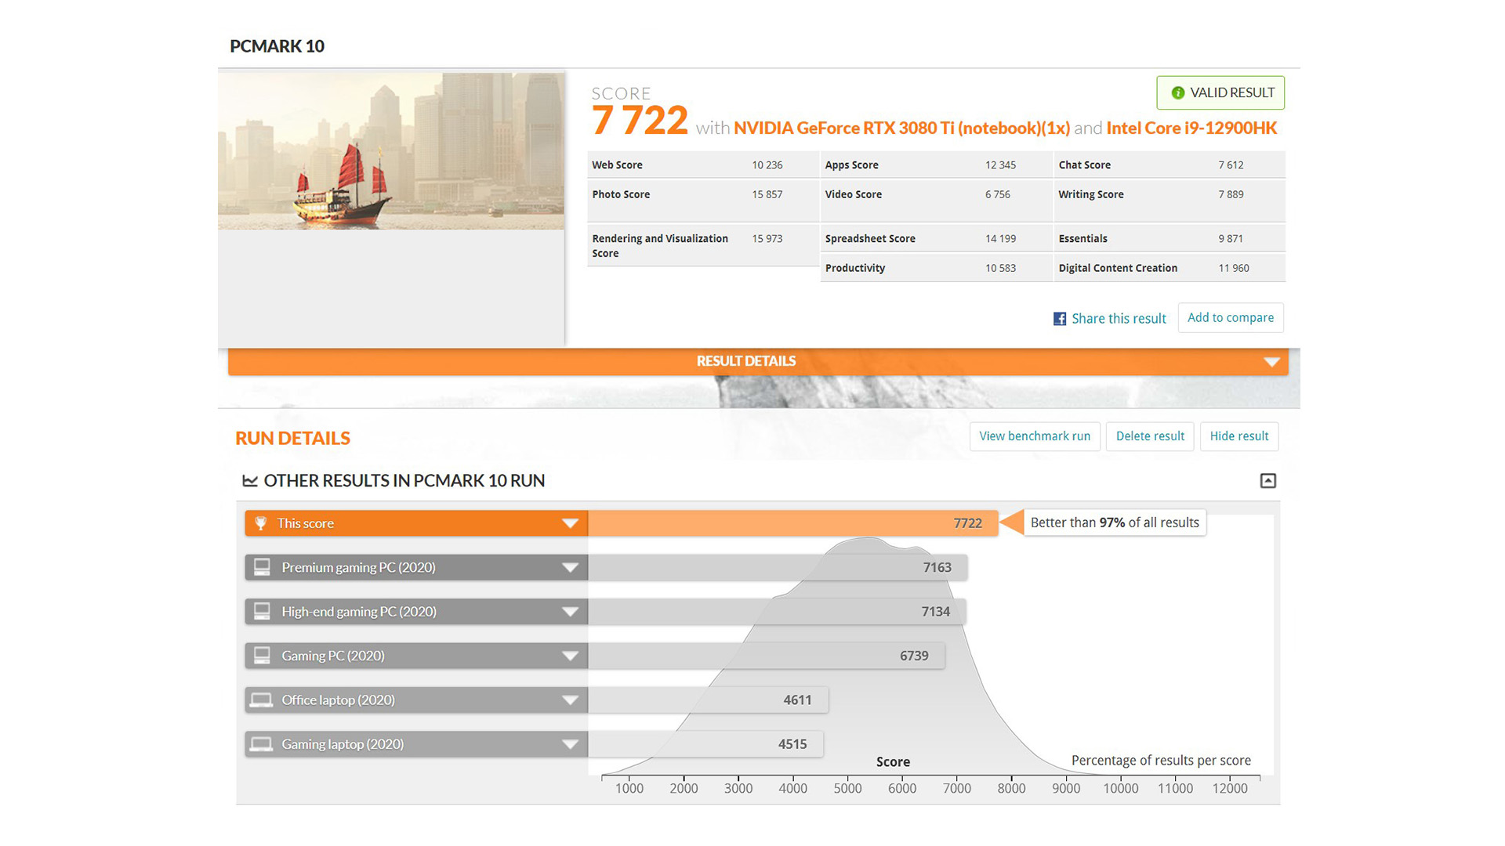
Task: Click the Gaming PC 6739 score bar
Action: [x=767, y=656]
